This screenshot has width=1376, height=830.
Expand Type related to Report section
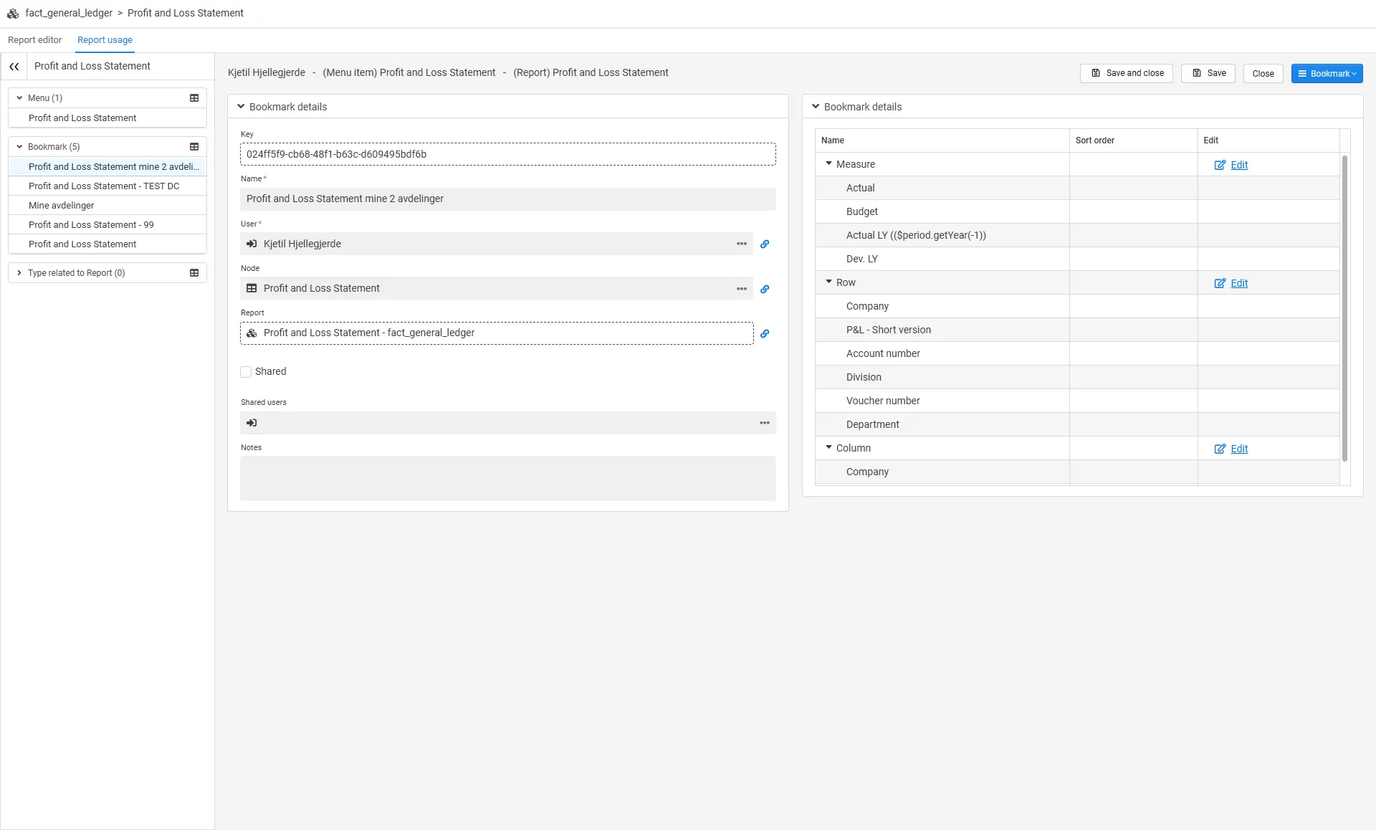[x=19, y=273]
